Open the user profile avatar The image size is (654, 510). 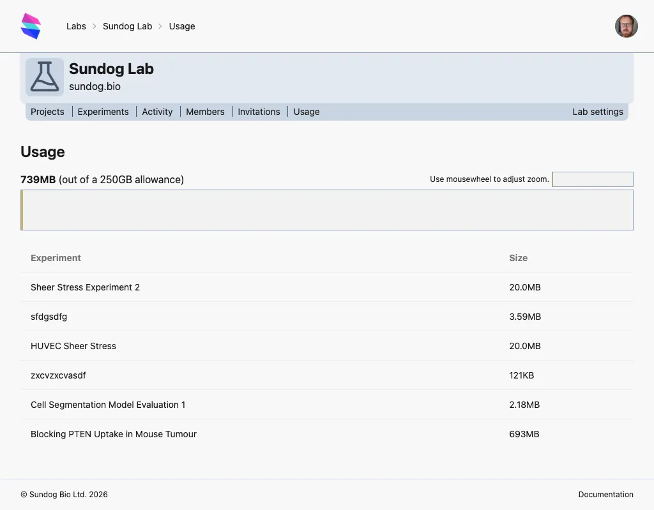pyautogui.click(x=626, y=26)
